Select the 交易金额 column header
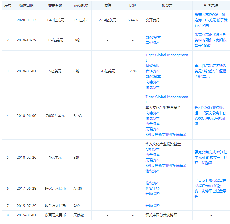 pos(55,5)
